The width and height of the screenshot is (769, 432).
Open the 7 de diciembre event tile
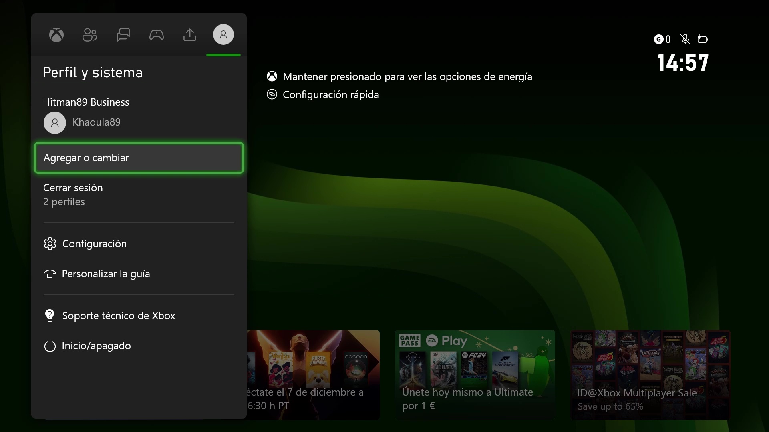tap(313, 375)
